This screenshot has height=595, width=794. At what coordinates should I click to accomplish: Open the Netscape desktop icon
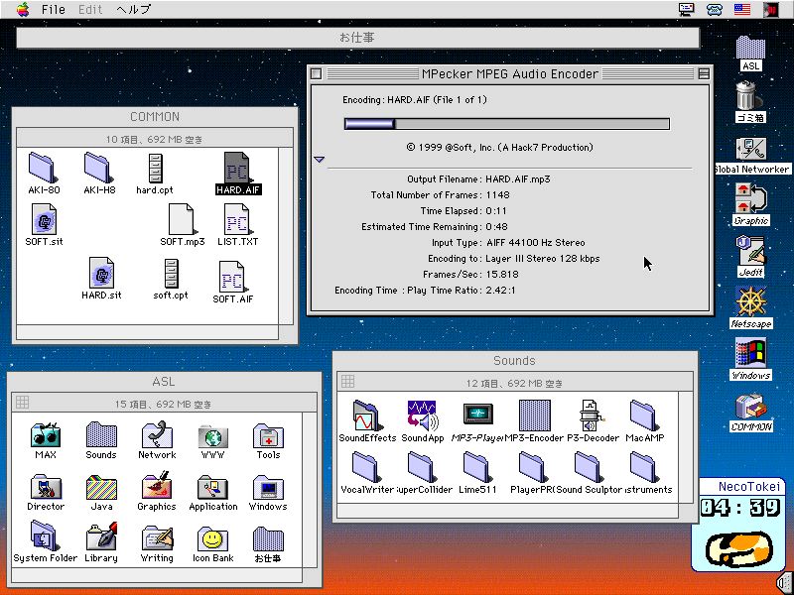point(750,301)
